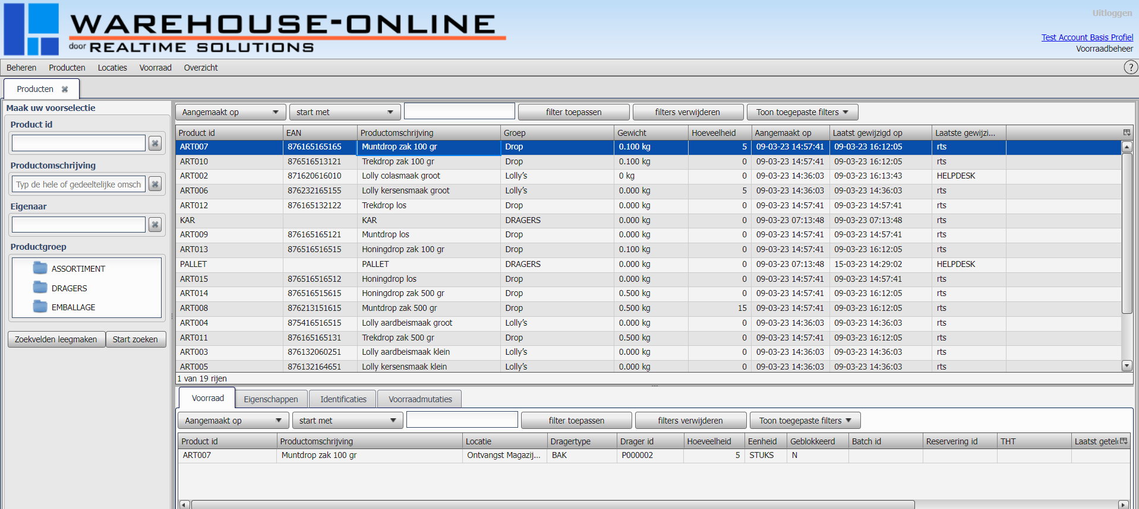This screenshot has width=1139, height=509.
Task: Switch to the Voorraadmutaties tab
Action: (x=420, y=399)
